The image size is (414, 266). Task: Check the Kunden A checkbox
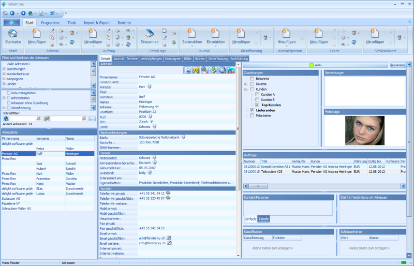pos(257,94)
